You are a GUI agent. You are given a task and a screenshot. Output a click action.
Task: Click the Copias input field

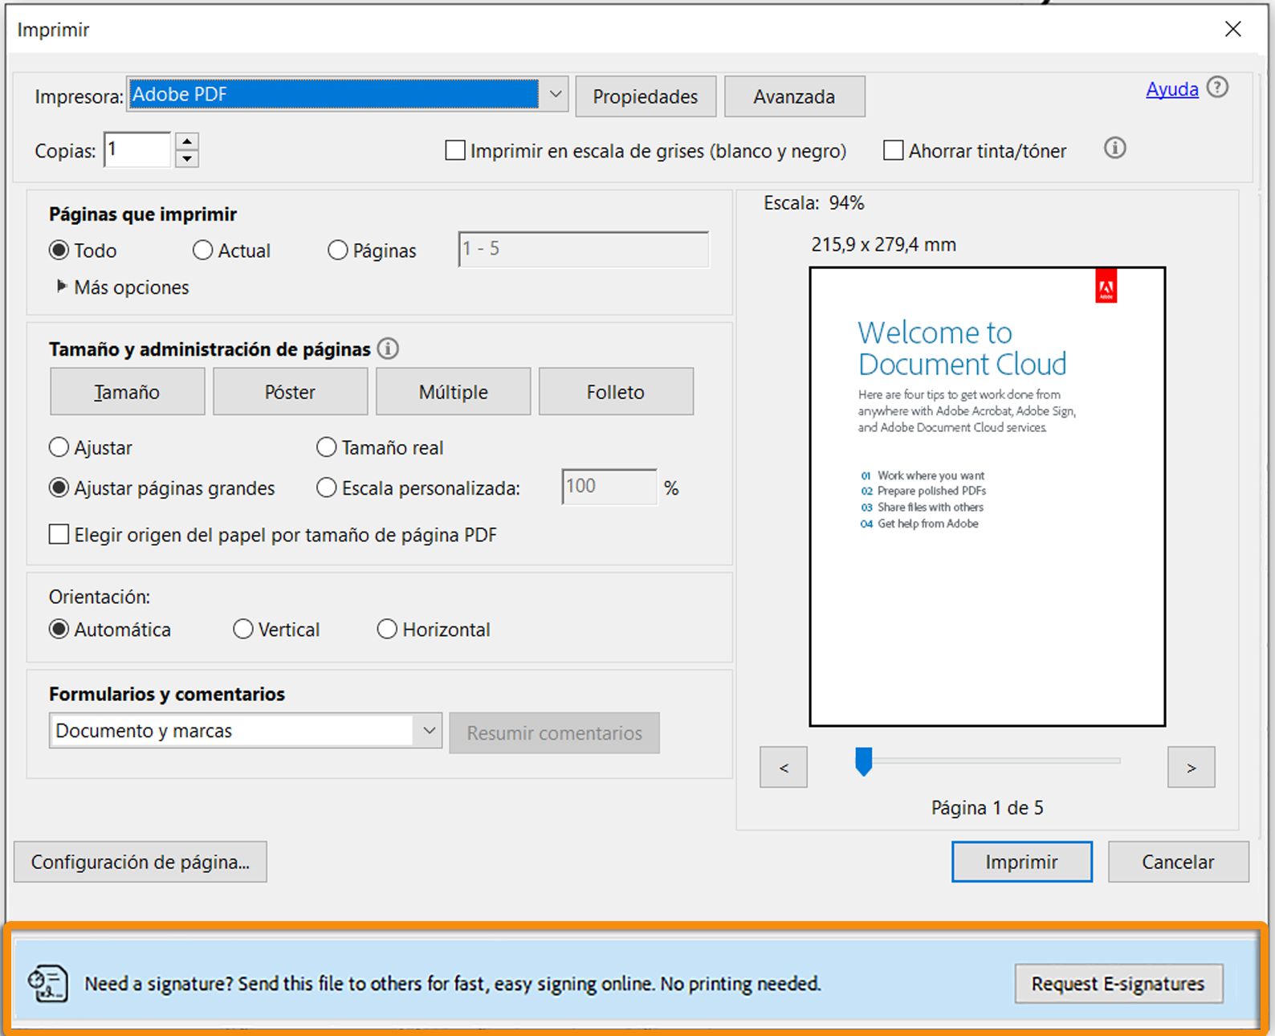point(137,149)
